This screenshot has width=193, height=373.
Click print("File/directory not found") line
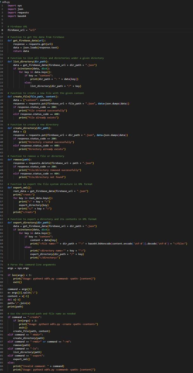click(42, 177)
